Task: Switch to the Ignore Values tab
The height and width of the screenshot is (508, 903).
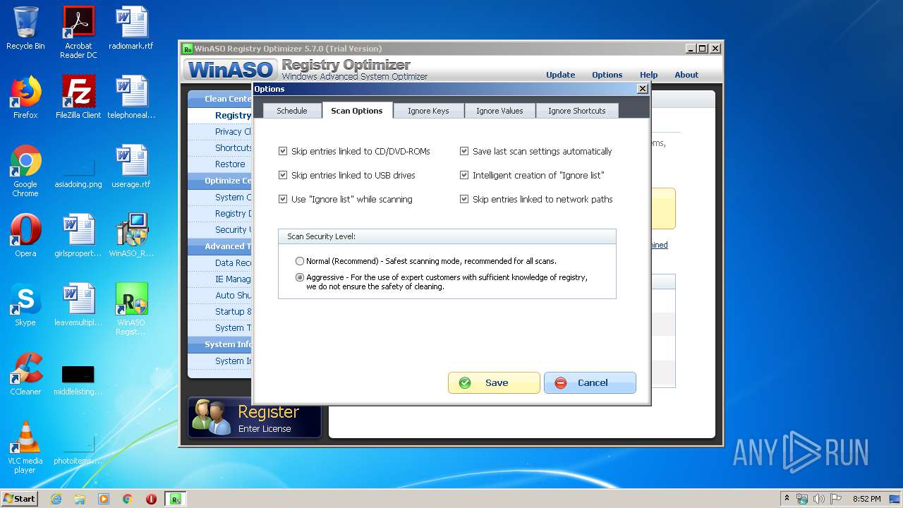Action: point(499,111)
